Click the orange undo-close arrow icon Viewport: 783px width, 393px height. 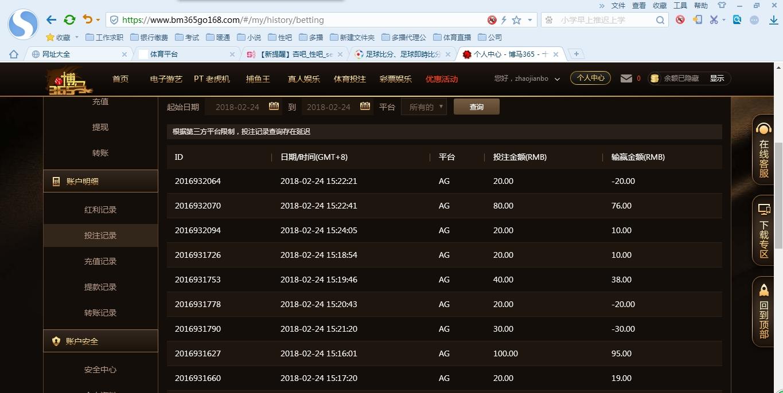tap(87, 19)
